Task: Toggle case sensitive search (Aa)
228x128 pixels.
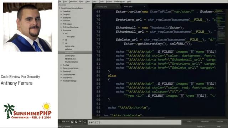Action: pyautogui.click(x=63, y=122)
